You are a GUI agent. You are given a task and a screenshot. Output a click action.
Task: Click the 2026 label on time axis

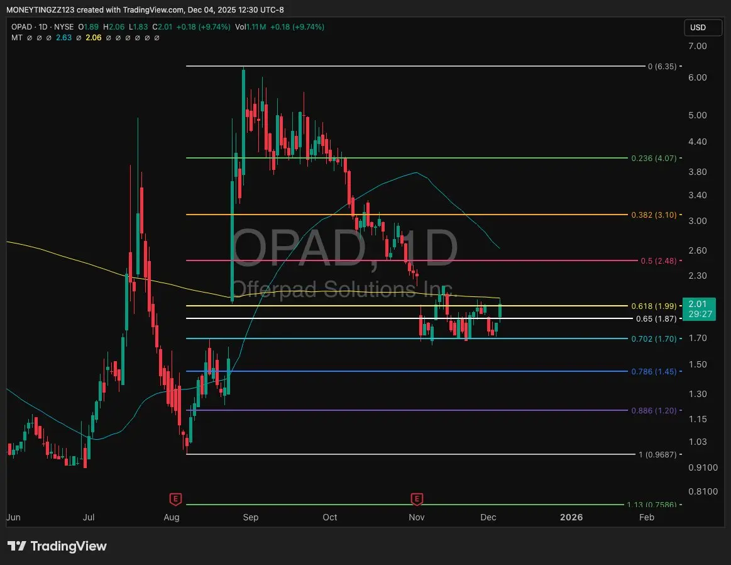tap(571, 517)
